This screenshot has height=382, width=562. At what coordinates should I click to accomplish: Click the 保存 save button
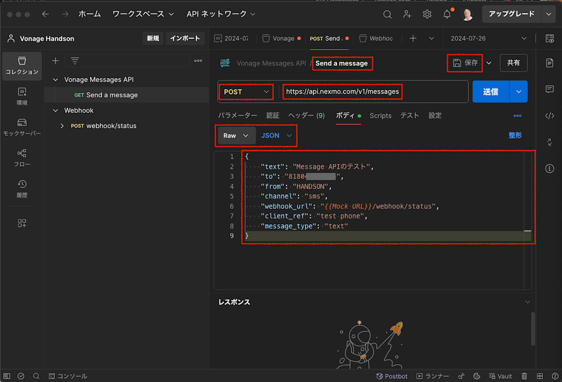(x=466, y=63)
